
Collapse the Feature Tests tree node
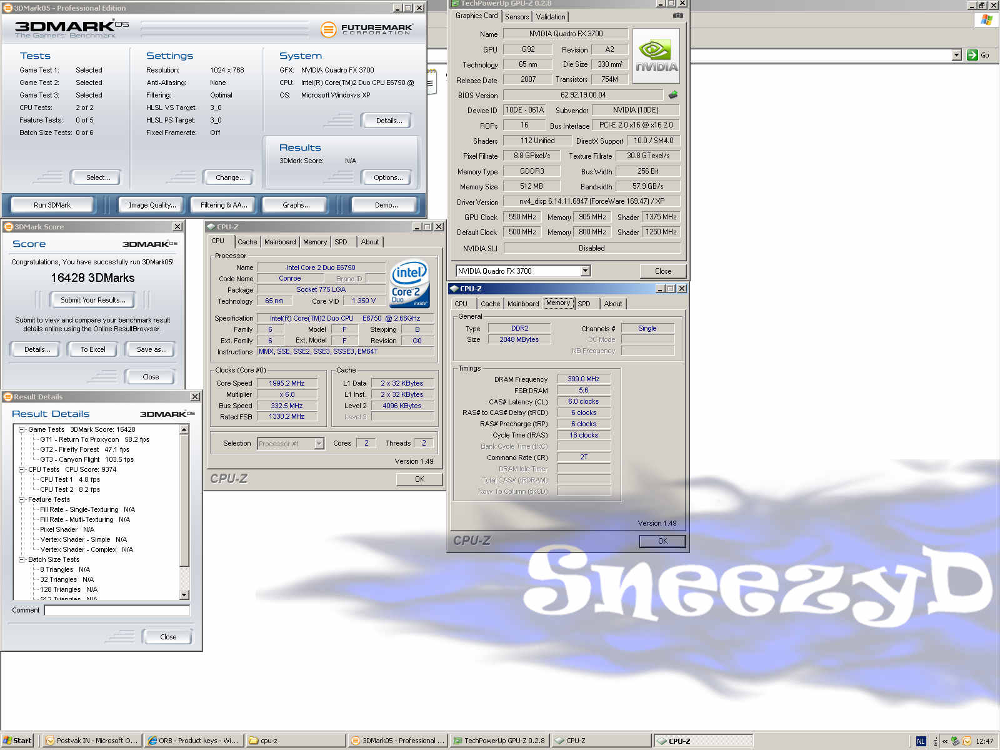pyautogui.click(x=21, y=499)
